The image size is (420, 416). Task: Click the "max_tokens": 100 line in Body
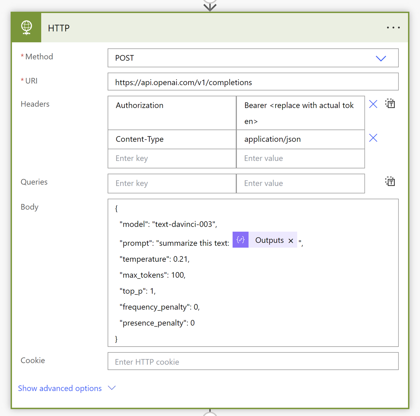point(152,275)
